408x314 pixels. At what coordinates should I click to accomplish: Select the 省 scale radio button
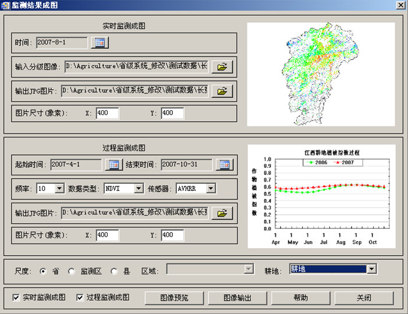43,271
